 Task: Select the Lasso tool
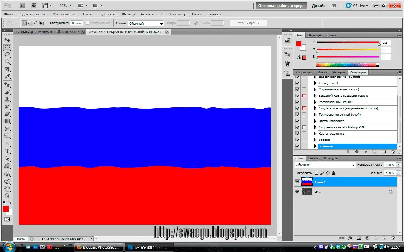(x=7, y=54)
